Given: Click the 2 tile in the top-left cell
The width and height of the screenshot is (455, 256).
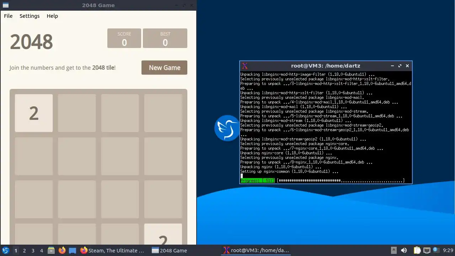Looking at the screenshot, I should pos(34,113).
